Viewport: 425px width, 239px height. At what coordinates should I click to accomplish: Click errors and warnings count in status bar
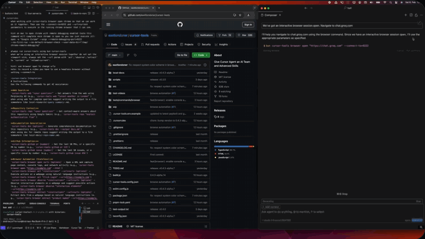pyautogui.click(x=30, y=228)
